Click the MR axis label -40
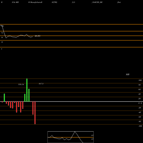 pyautogui.click(x=140, y=112)
